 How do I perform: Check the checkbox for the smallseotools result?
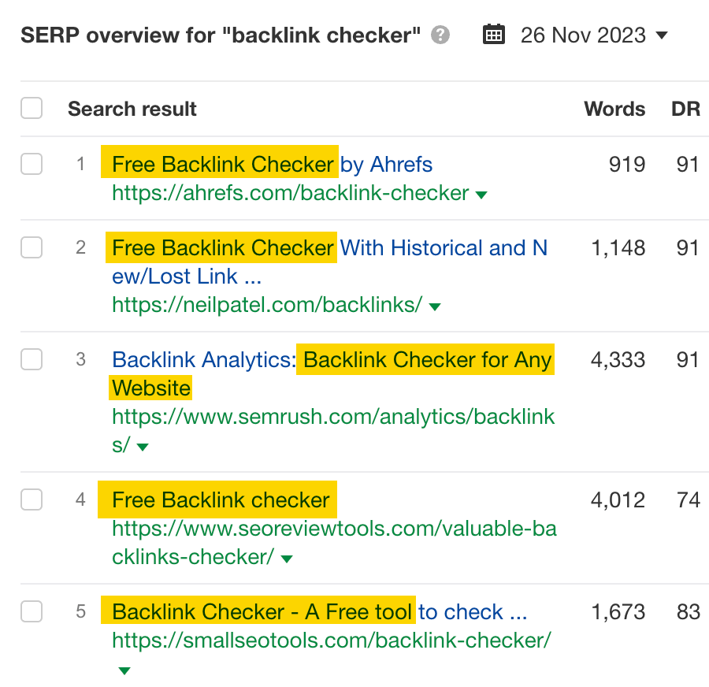click(x=32, y=611)
